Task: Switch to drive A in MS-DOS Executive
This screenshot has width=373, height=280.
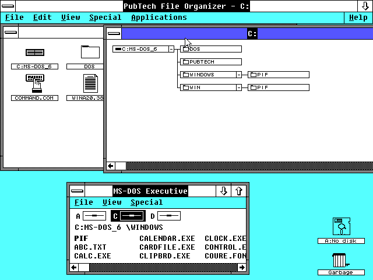Action: [x=91, y=216]
